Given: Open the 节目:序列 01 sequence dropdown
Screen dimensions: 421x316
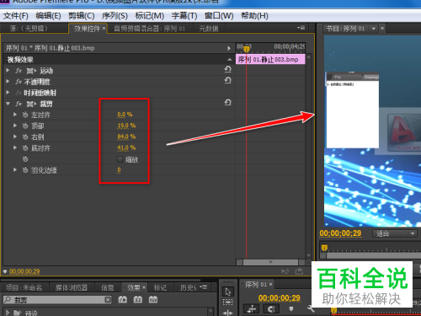Looking at the screenshot, I should 374,29.
